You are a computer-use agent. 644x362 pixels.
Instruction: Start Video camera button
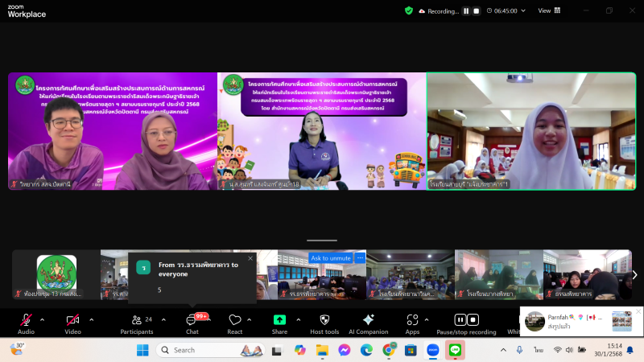tap(72, 323)
